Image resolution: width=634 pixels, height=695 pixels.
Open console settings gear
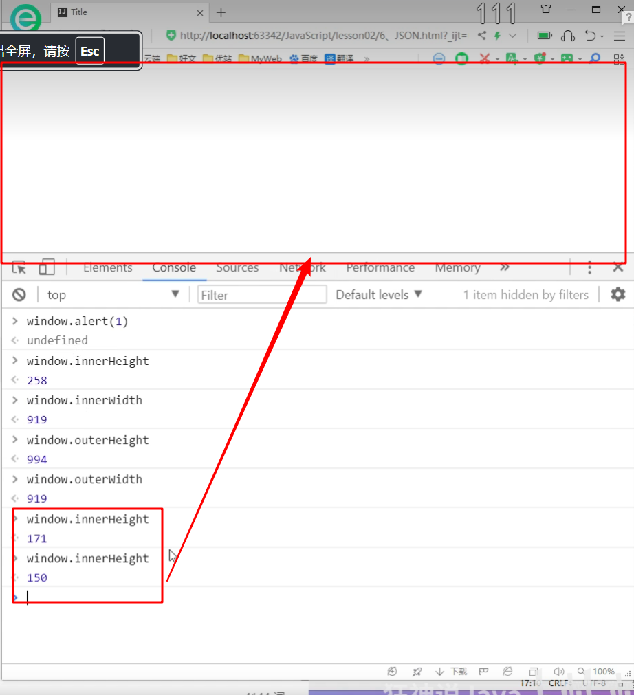pyautogui.click(x=618, y=295)
